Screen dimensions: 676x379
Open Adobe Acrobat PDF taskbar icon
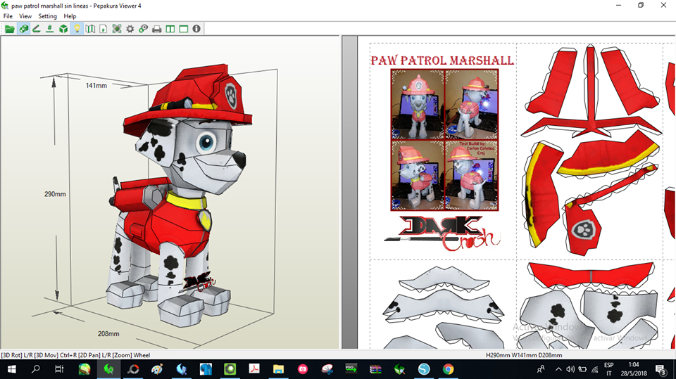click(254, 369)
